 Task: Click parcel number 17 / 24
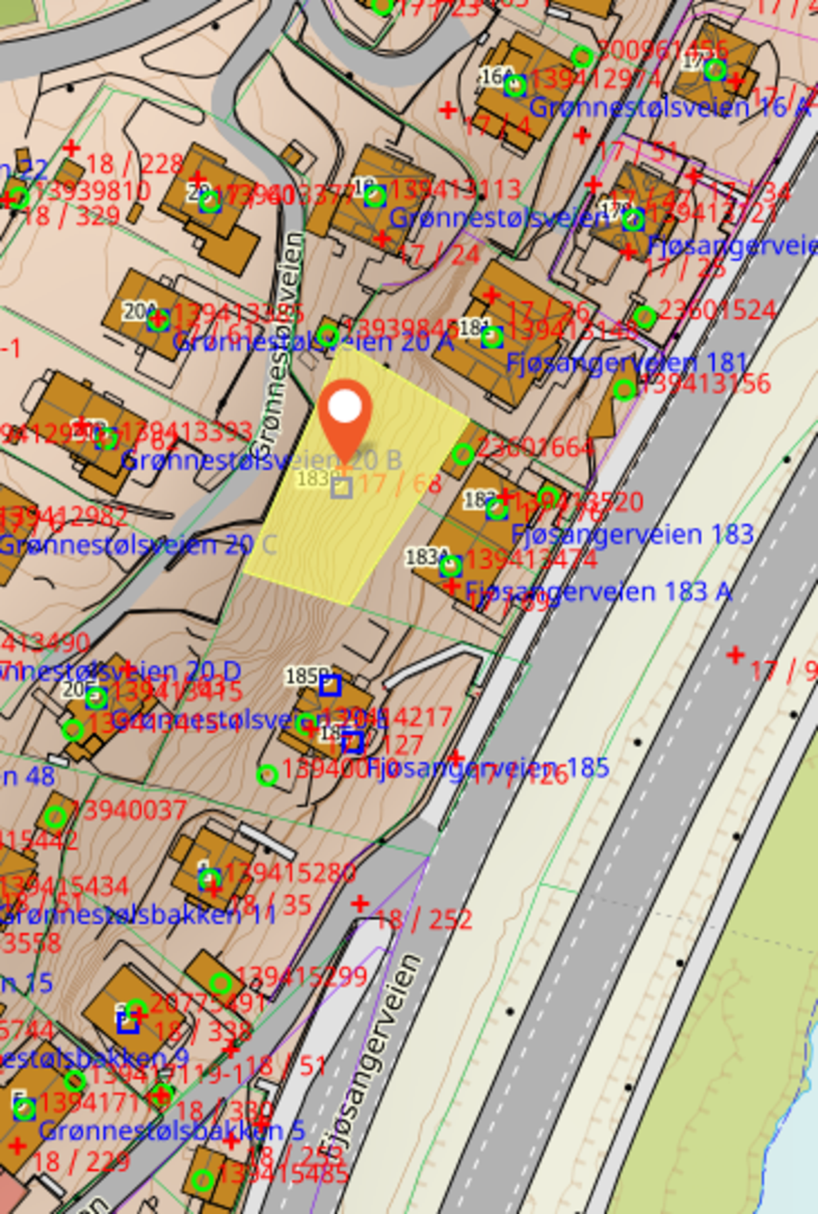pyautogui.click(x=439, y=254)
